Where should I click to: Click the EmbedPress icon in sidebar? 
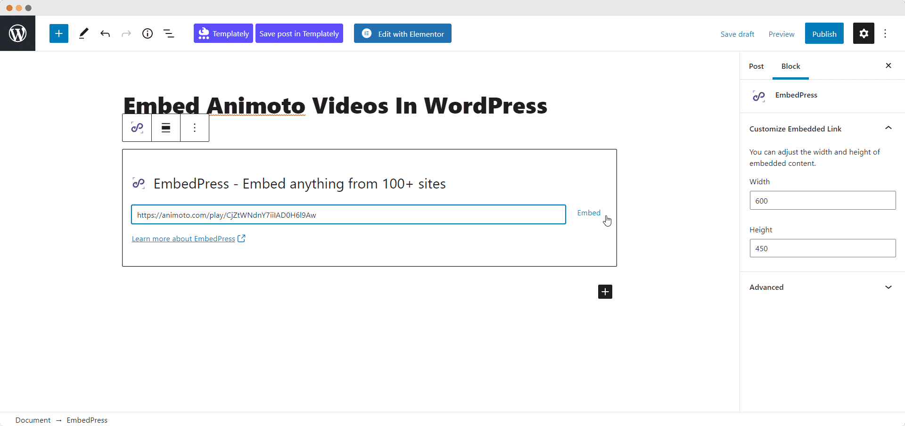click(x=758, y=96)
